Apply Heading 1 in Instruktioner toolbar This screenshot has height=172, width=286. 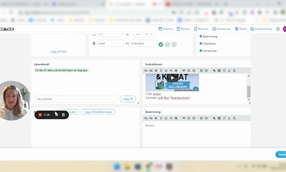(x=146, y=71)
